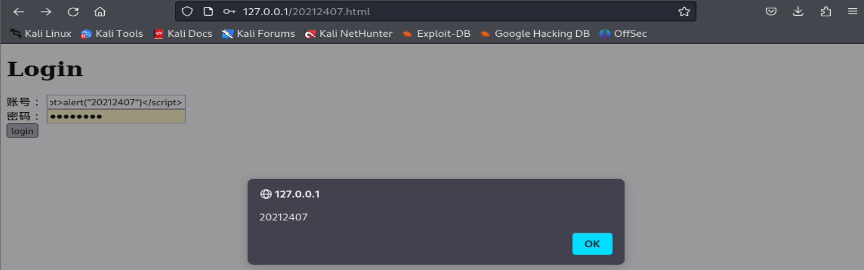The width and height of the screenshot is (864, 270).
Task: Open the Kali Docs bookmark
Action: 183,34
